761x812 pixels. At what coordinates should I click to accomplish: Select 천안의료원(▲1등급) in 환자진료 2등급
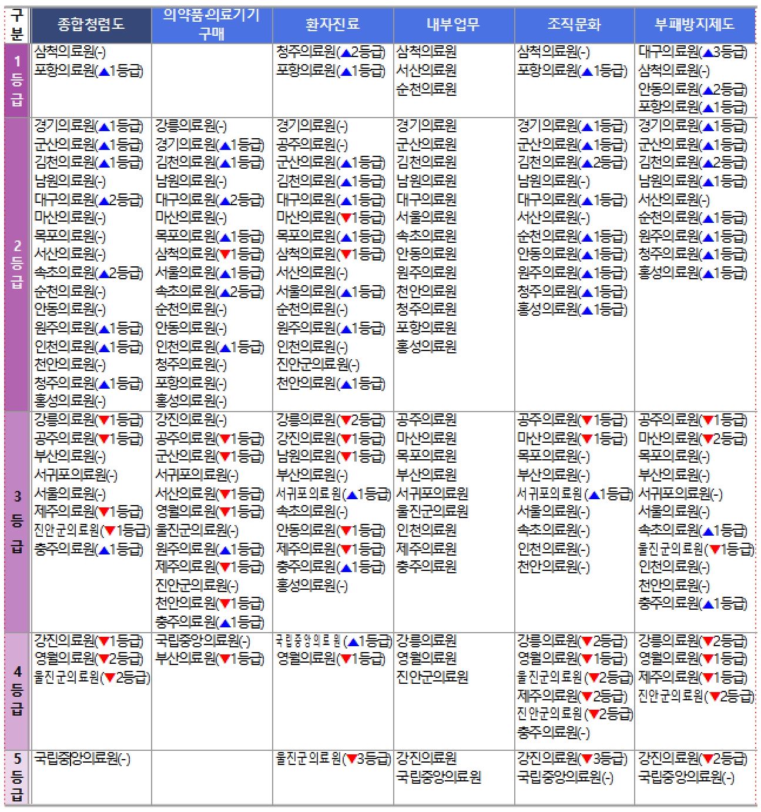coord(331,383)
